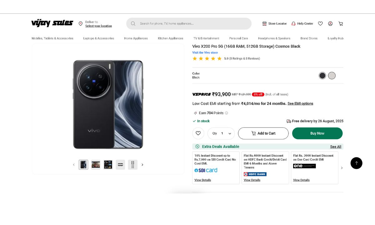Open the user account profile icon
This screenshot has width=375, height=225.
click(x=330, y=23)
